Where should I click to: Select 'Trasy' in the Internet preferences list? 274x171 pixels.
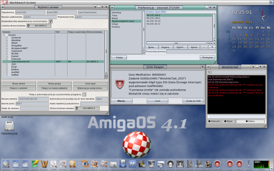pyautogui.click(x=114, y=15)
